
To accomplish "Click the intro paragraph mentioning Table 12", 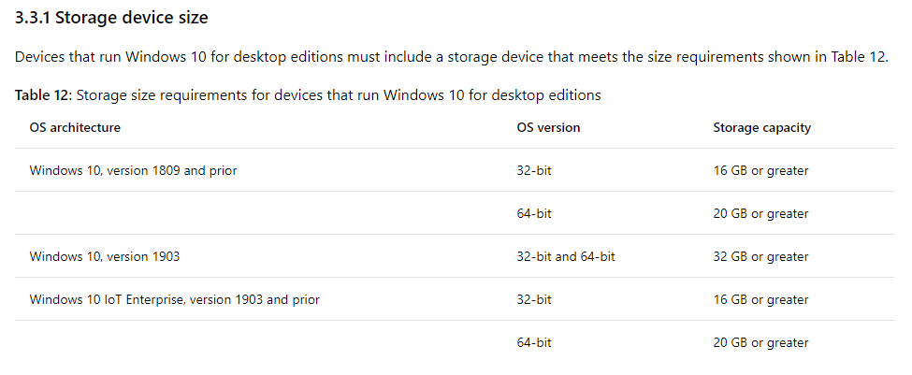I will (x=452, y=57).
